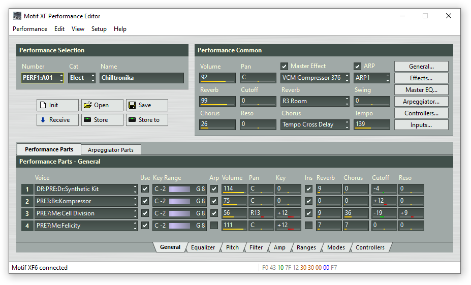
Task: Toggle the ARP checkbox in Performance Common
Action: coord(357,66)
